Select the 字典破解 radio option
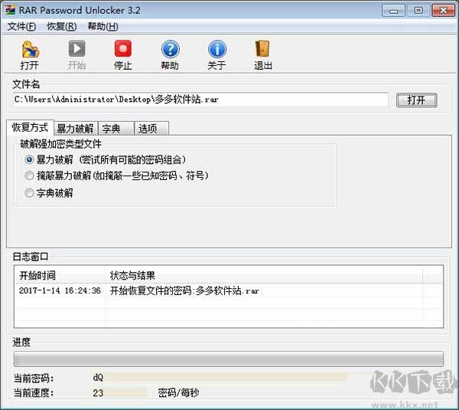Screen dimensions: 459x410 [29, 193]
